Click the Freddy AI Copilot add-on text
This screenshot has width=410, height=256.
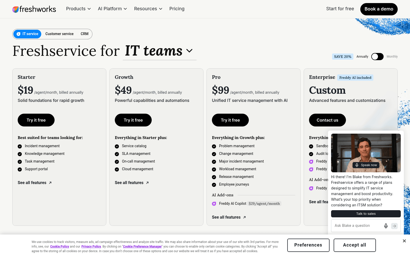point(233,204)
